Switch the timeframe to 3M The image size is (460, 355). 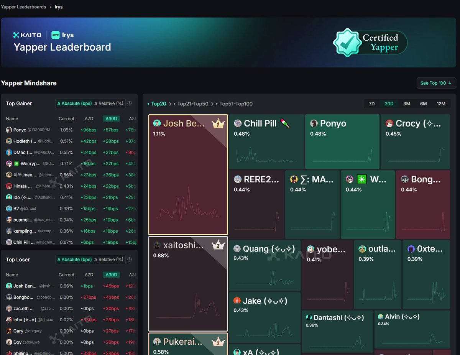(407, 104)
